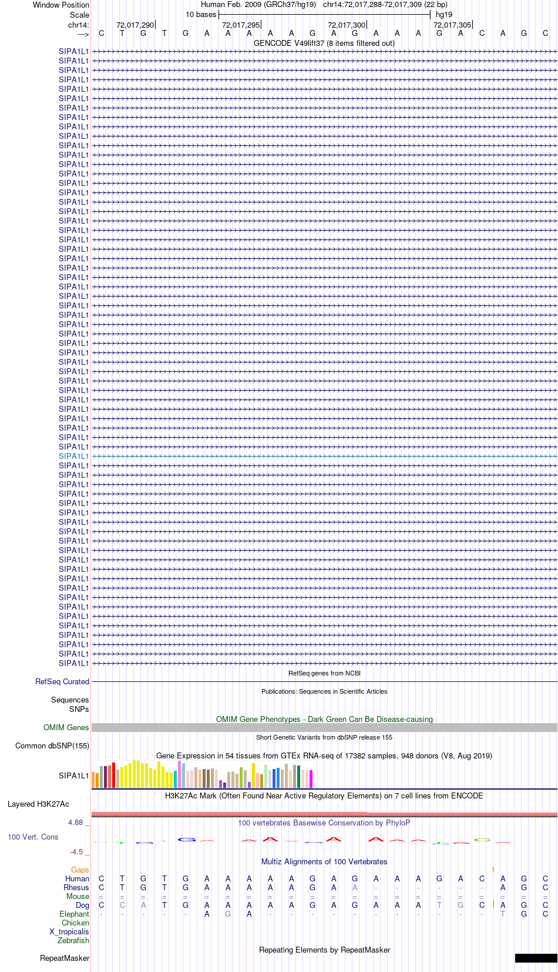The height and width of the screenshot is (972, 558).
Task: Open Multiz Alignments of 100 Vertebrates title
Action: click(324, 861)
